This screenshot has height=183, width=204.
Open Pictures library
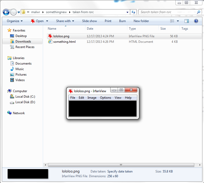pos(21,75)
